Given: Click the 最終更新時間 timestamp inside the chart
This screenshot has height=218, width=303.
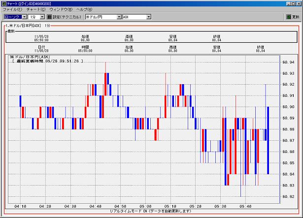Looking at the screenshot, I should (x=48, y=62).
